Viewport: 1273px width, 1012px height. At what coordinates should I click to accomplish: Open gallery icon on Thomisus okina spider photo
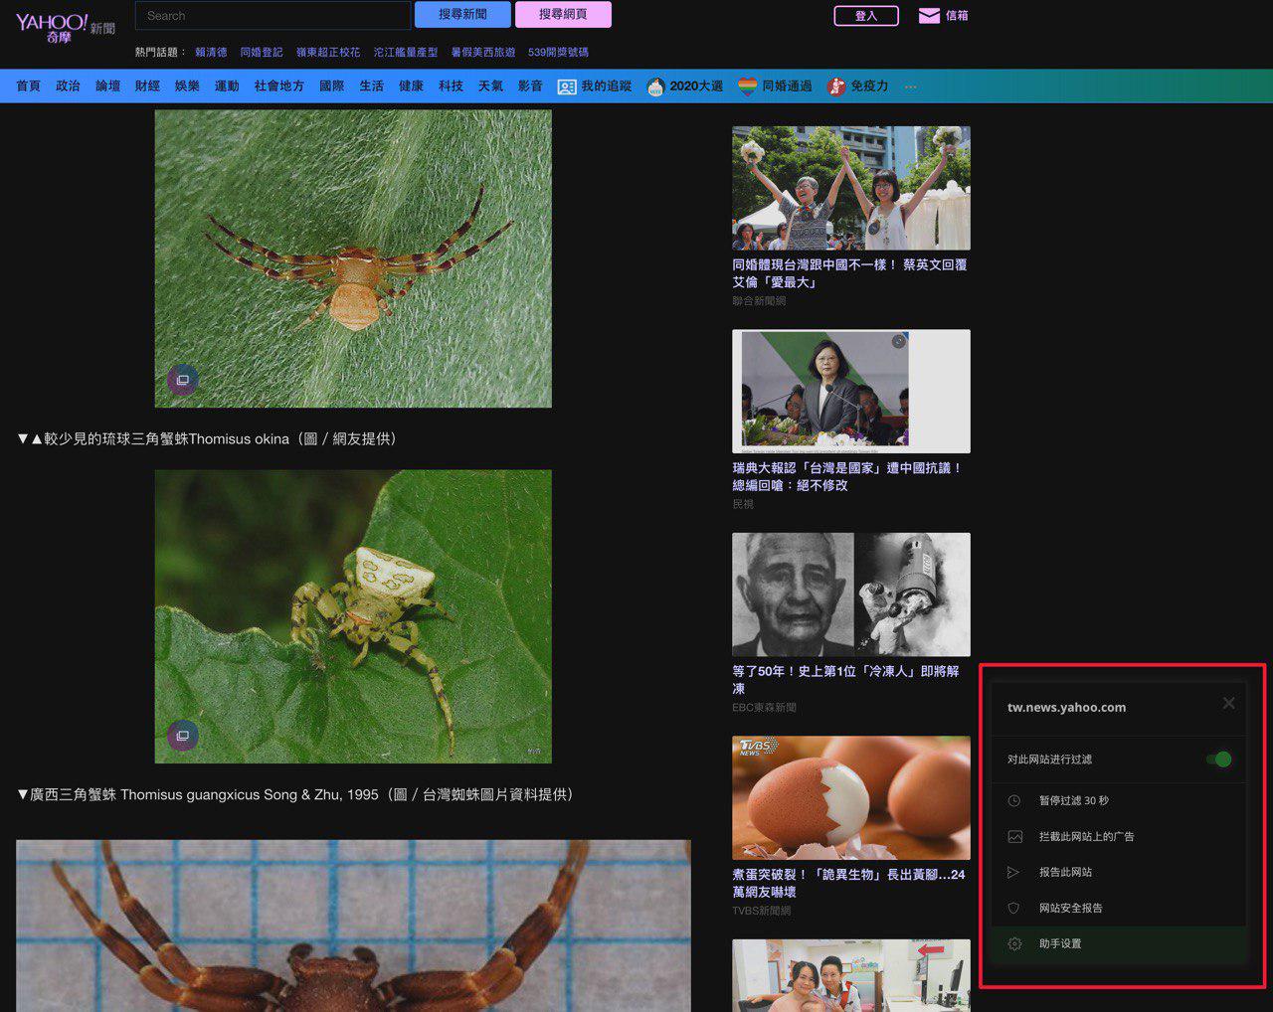click(182, 380)
